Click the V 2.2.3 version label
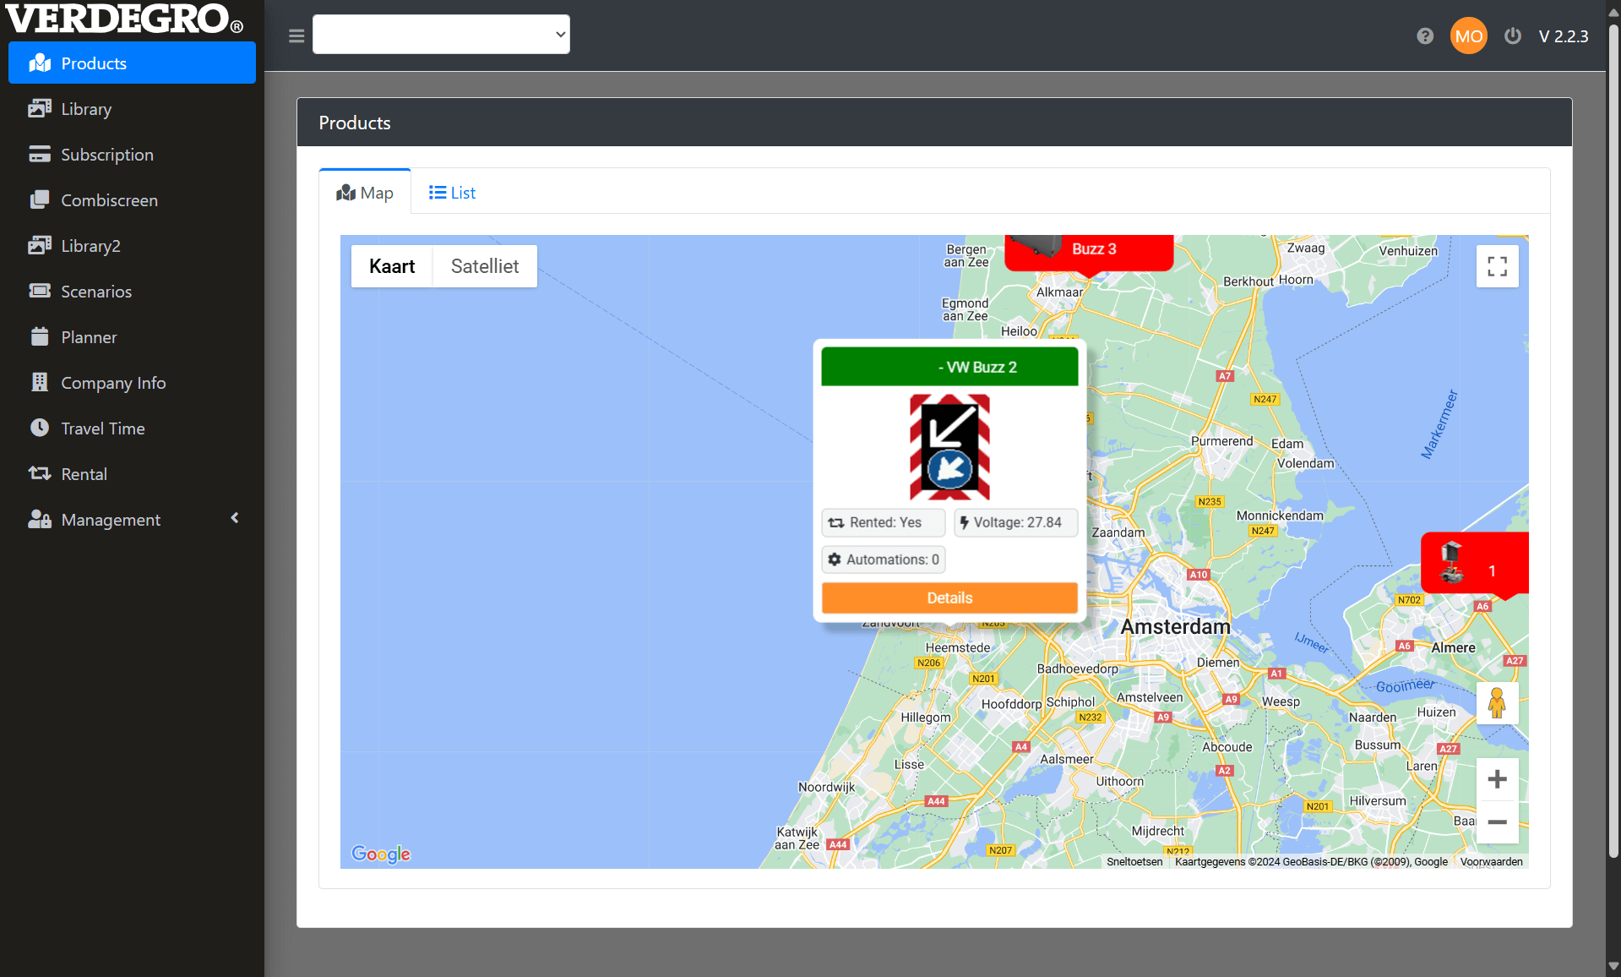This screenshot has width=1621, height=977. tap(1564, 36)
